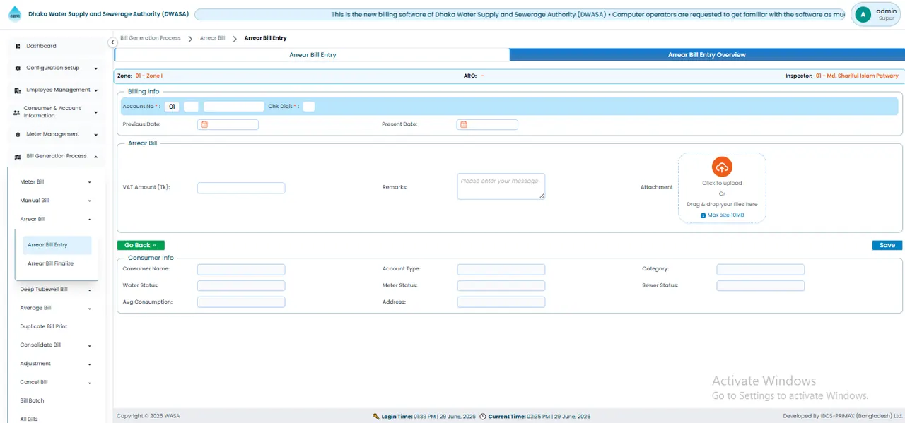Focus the Chk Digit input box
This screenshot has width=905, height=423.
309,107
